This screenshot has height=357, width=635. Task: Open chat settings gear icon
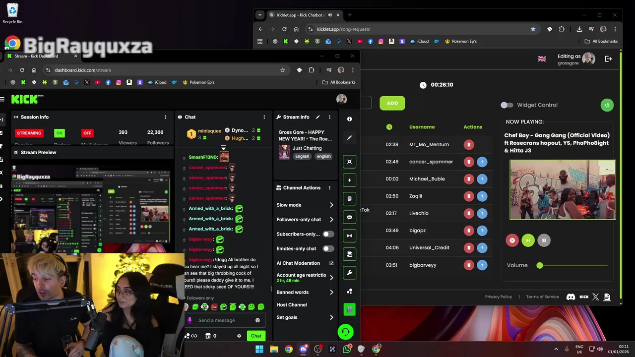click(x=239, y=336)
